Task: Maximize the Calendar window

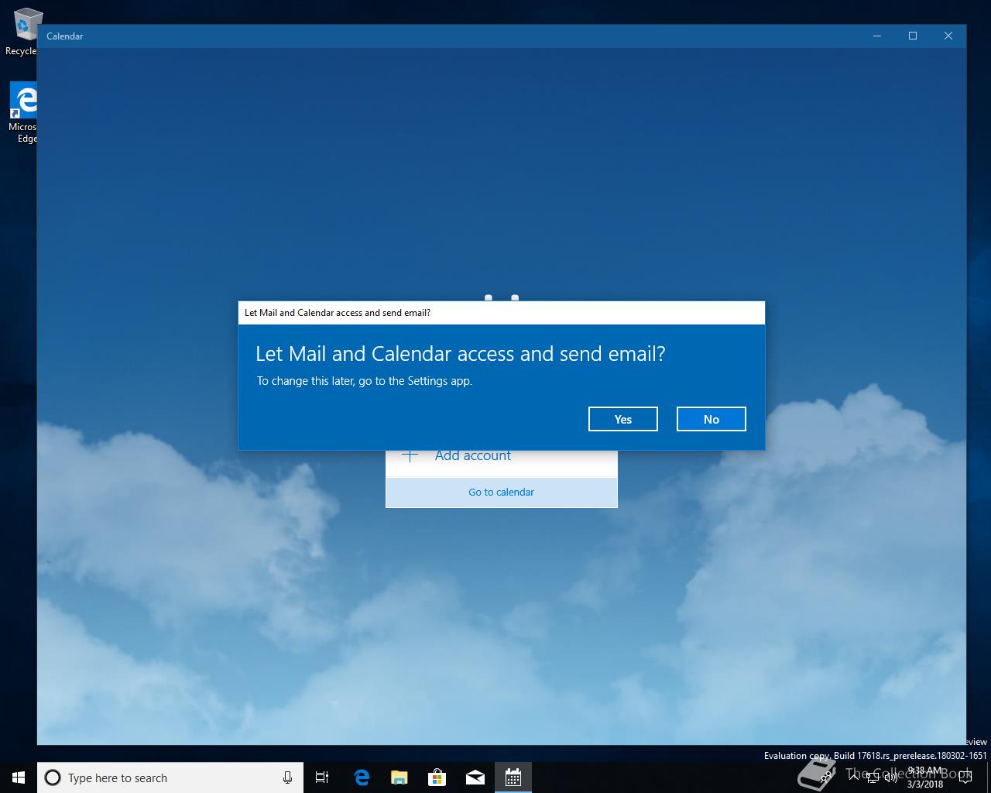Action: point(913,36)
